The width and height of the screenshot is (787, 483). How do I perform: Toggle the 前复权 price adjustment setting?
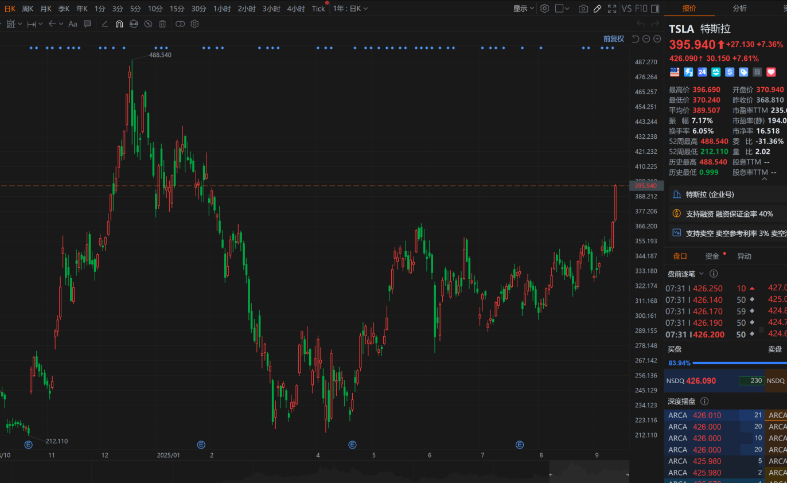(x=613, y=39)
